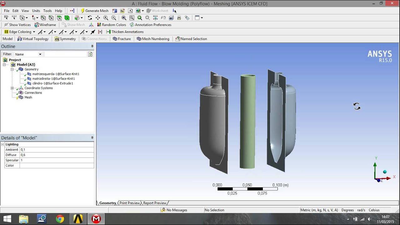
Task: Click the Color field in Lighting details
Action: (57, 165)
